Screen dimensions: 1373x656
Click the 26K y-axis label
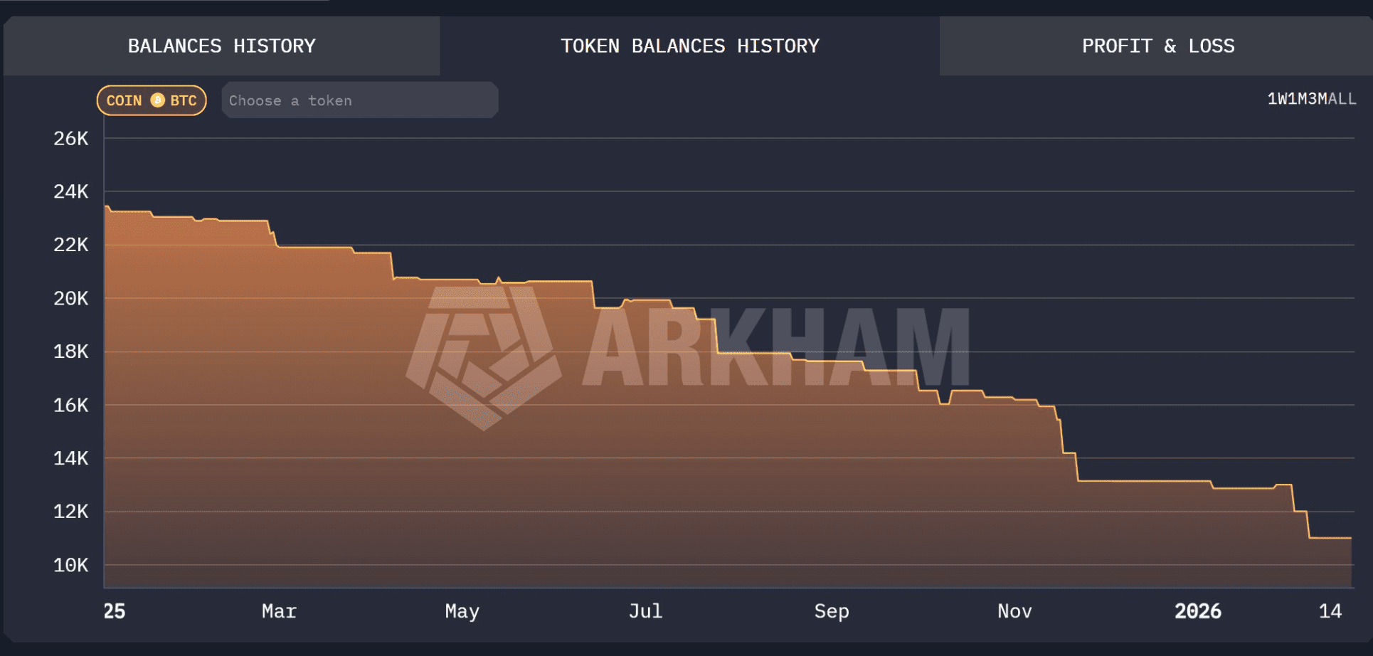pyautogui.click(x=71, y=139)
